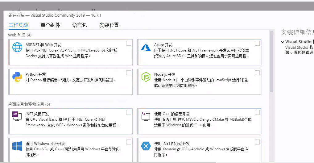
Task: Click the Node.js 开发 title text
Action: [x=165, y=74]
